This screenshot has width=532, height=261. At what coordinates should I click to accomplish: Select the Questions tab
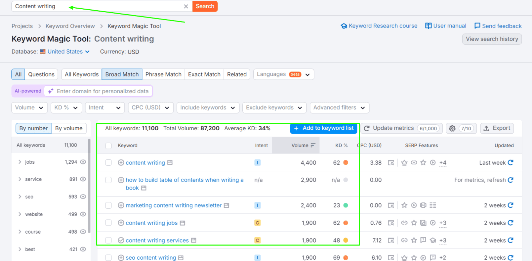(x=41, y=74)
